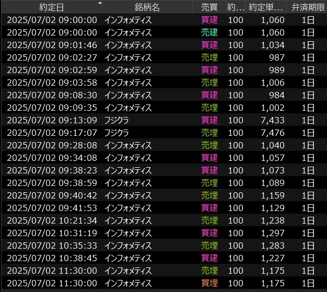Click 1日 in the 10:38:45 row
Image resolution: width=327 pixels, height=292 pixels.
click(308, 258)
